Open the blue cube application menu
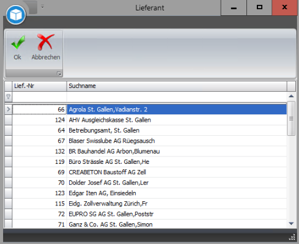Viewport: 299px width, 244px height. pyautogui.click(x=16, y=15)
